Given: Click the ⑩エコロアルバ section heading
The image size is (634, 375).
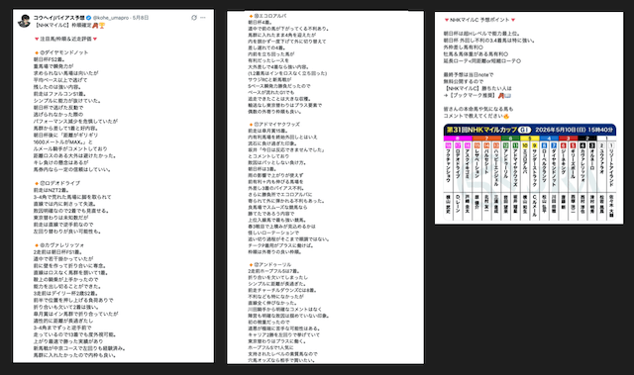Looking at the screenshot, I should point(268,16).
